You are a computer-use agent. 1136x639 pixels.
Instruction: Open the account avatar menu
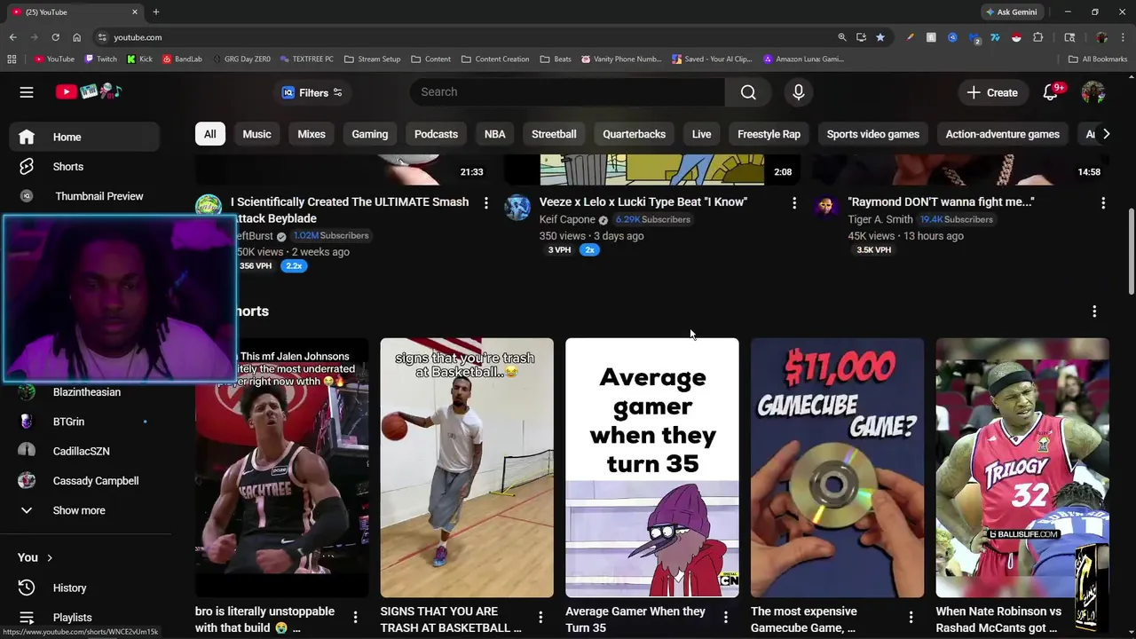[x=1093, y=92]
